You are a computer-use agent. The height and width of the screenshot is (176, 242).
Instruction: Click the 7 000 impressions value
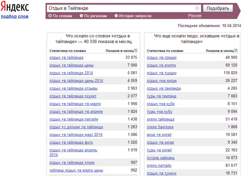pos(132,65)
